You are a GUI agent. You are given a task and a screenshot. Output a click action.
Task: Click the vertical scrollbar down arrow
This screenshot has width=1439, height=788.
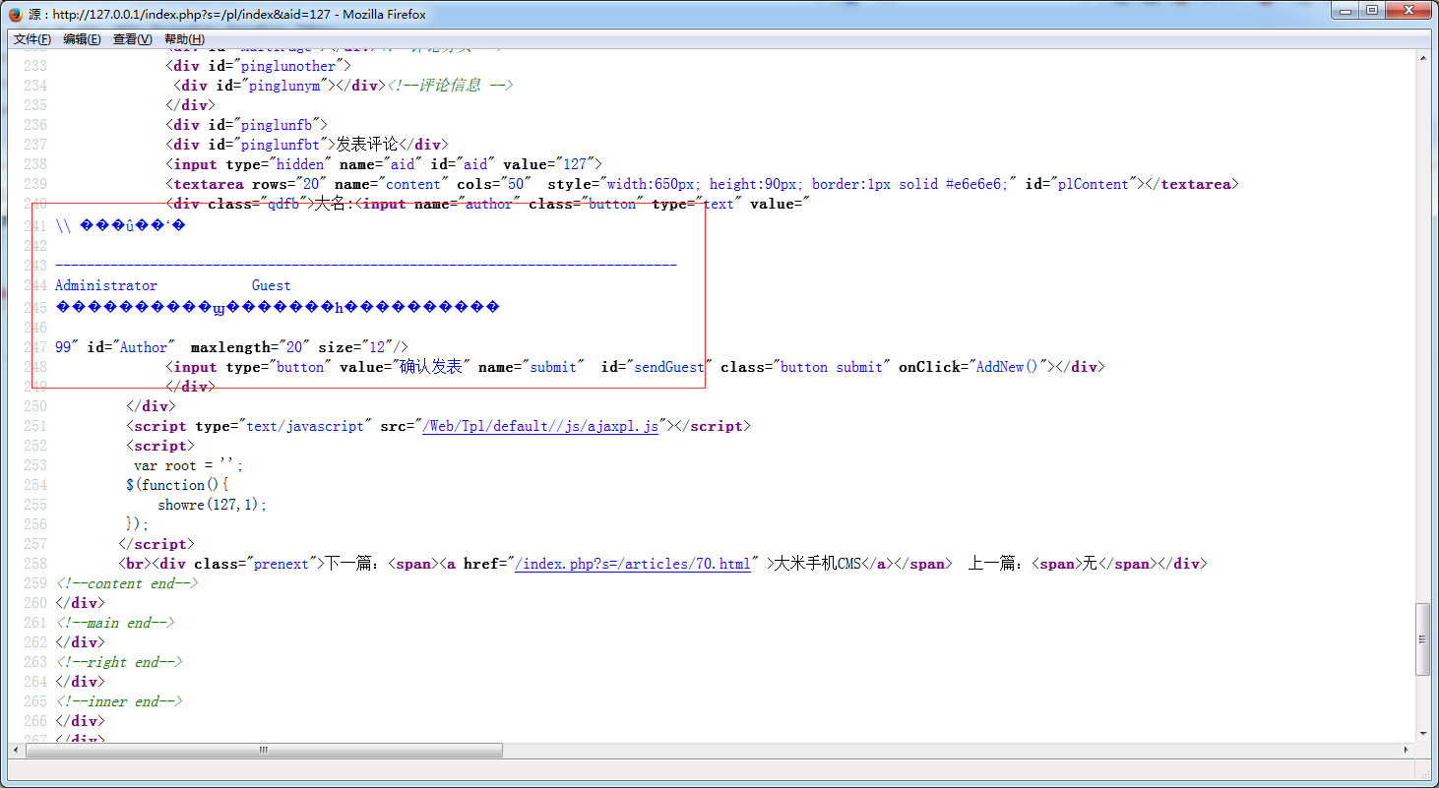pyautogui.click(x=1423, y=734)
